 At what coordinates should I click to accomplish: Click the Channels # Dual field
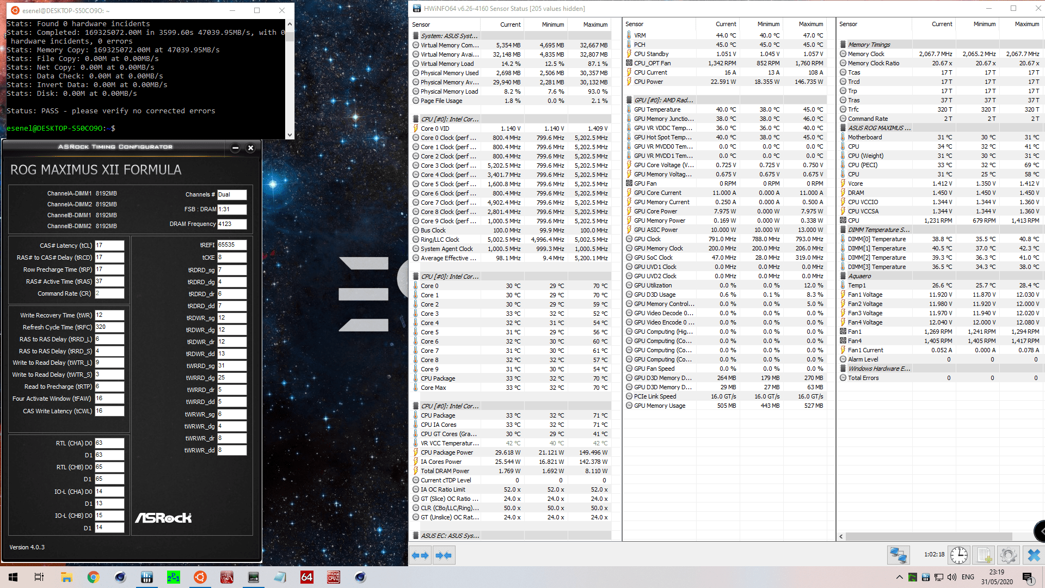click(232, 194)
